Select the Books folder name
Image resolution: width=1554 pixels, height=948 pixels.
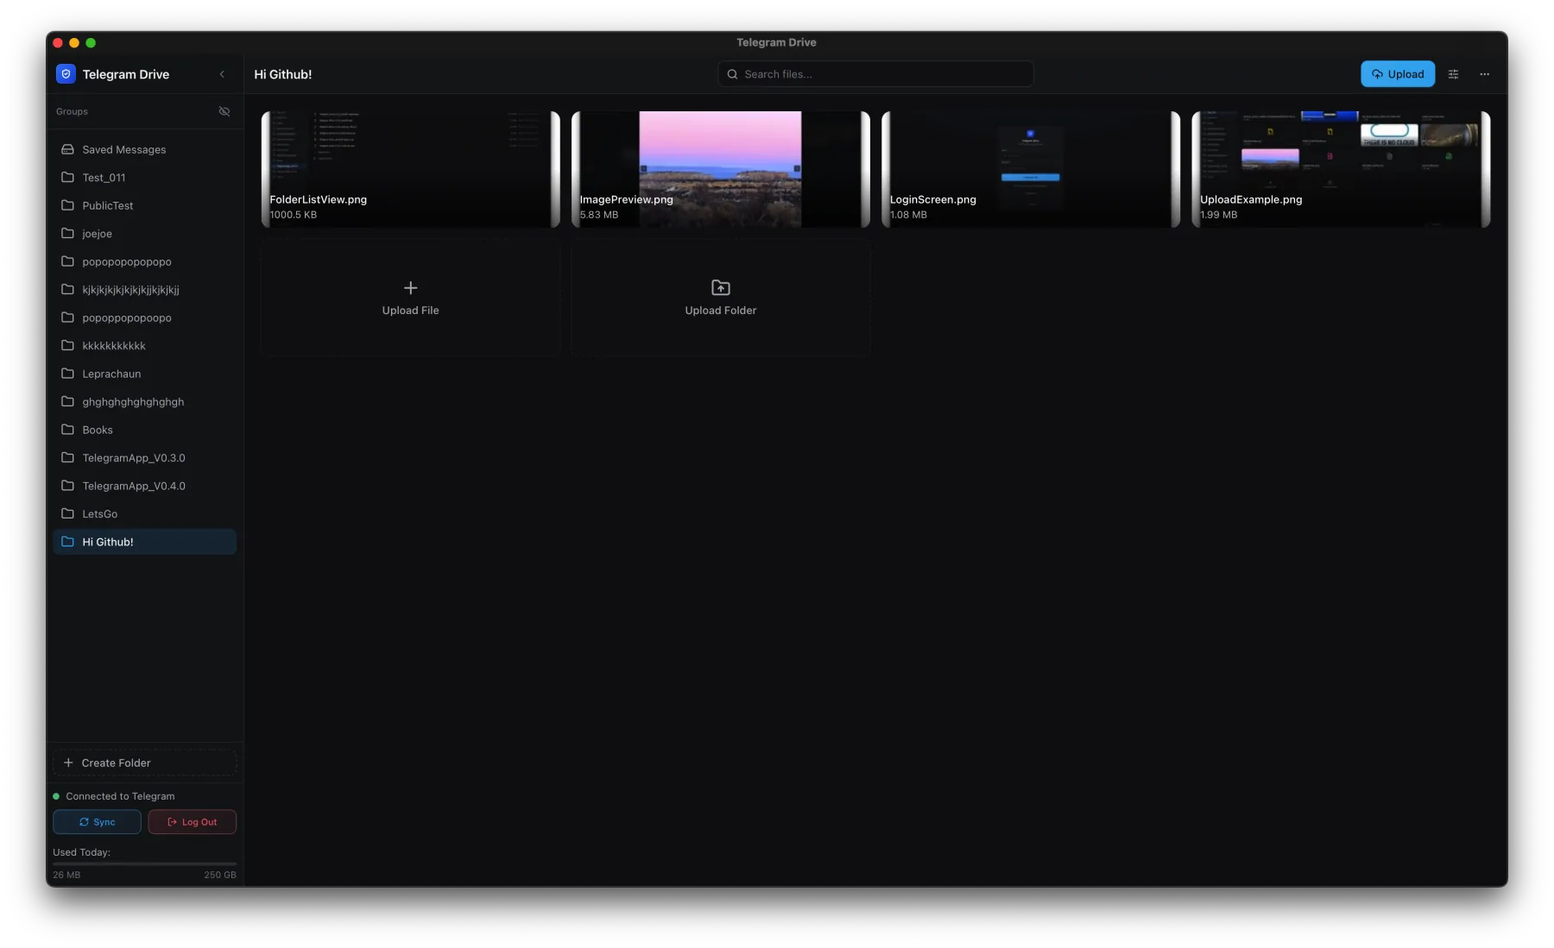[x=98, y=430]
